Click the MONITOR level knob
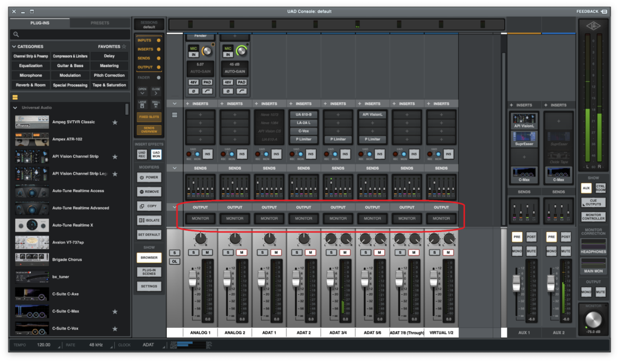619x362 pixels. click(593, 320)
